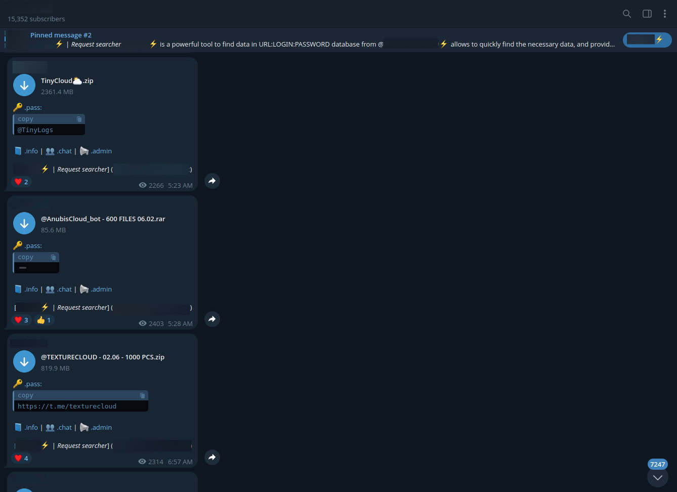Screen dimensions: 677x492
Task: Click the download arrow for TinyCloud.zip
Action: (24, 86)
